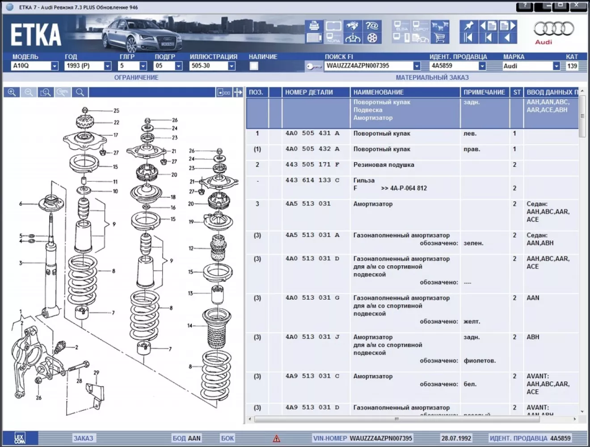Reset illustration zoom to 100%
The image size is (590, 447).
click(63, 92)
